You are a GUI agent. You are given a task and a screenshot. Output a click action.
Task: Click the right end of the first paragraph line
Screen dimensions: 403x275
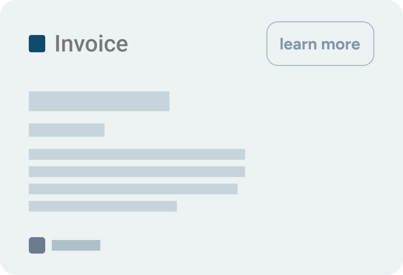pos(242,154)
